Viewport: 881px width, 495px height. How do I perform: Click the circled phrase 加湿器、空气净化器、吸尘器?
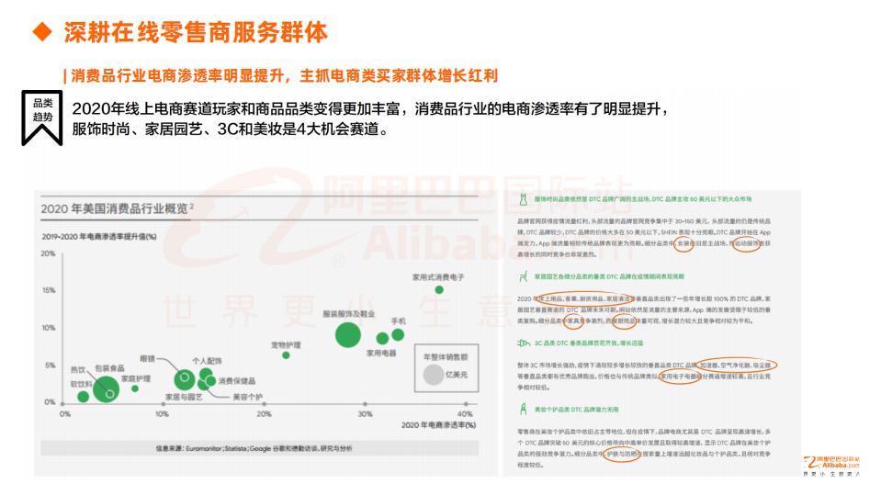[x=735, y=366]
